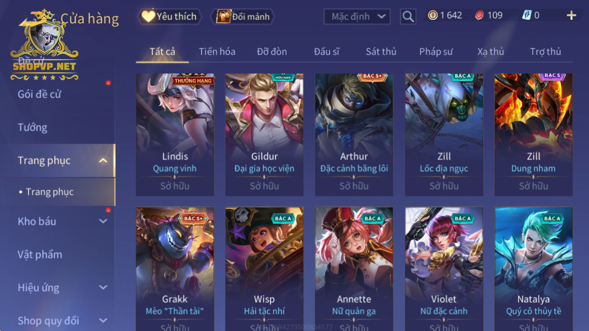Collapse the Trang phục sidebar section
This screenshot has width=589, height=331.
pyautogui.click(x=103, y=160)
